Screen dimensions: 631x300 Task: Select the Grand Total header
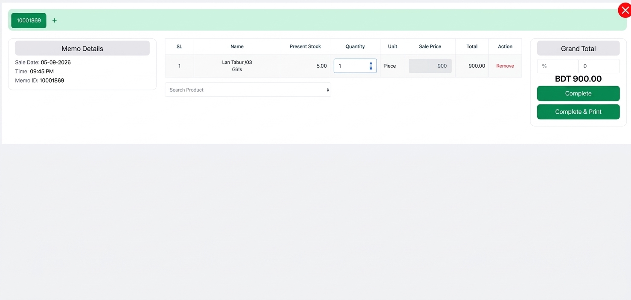coord(578,49)
